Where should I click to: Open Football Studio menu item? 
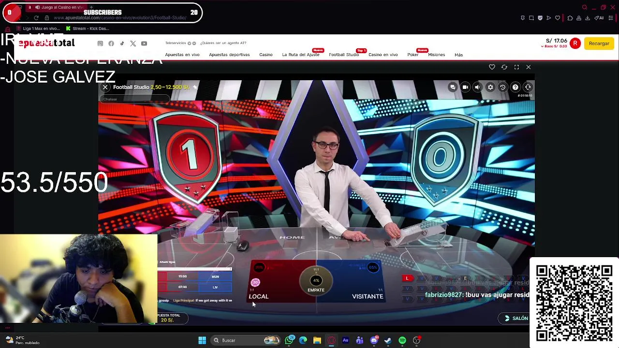(x=344, y=55)
